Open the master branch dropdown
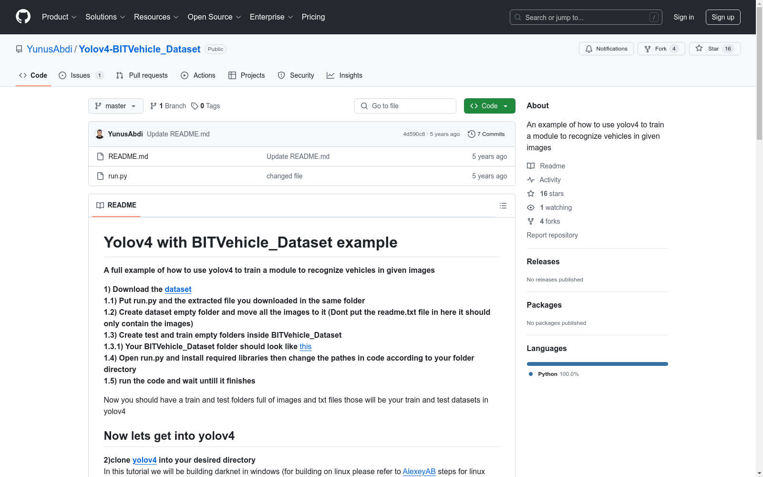This screenshot has height=477, width=763. click(x=116, y=106)
